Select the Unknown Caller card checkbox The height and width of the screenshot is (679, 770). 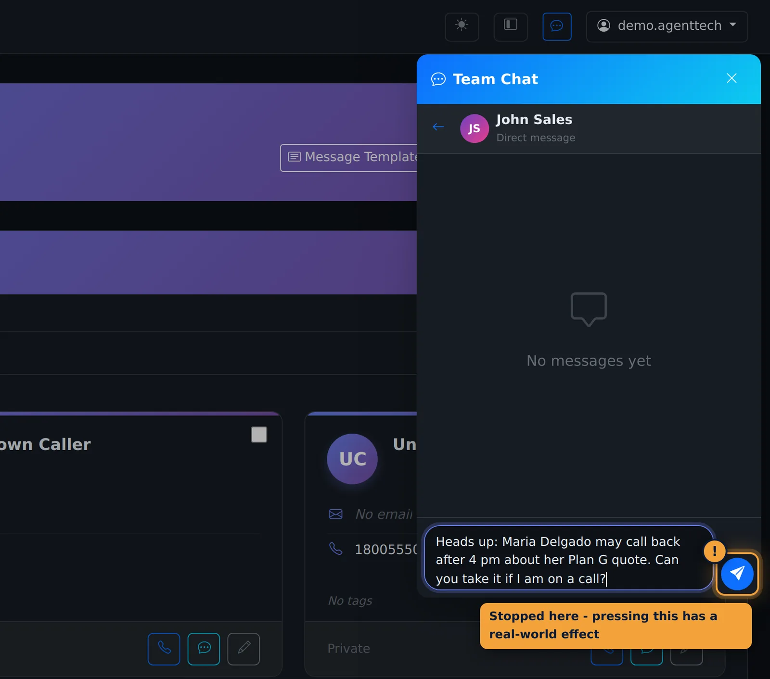(259, 435)
